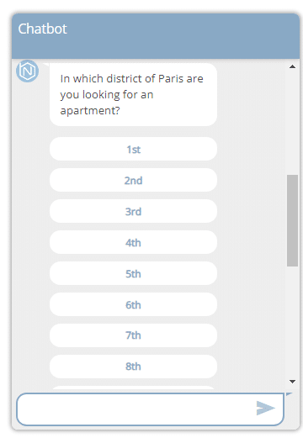Image resolution: width=303 pixels, height=438 pixels.
Task: Click the scrollbar track below the thumb
Action: point(292,321)
